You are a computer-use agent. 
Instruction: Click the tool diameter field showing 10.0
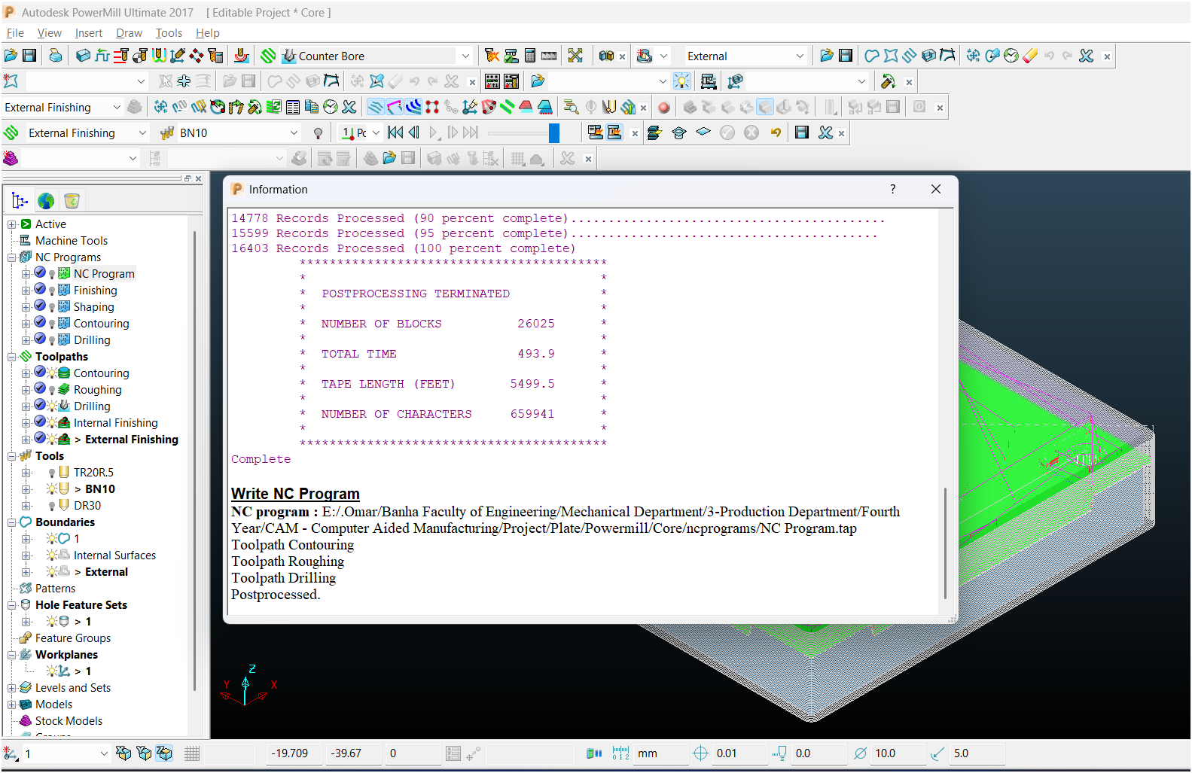898,753
